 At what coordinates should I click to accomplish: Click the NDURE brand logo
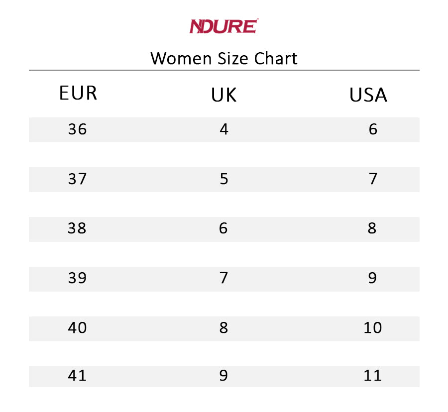point(224,26)
